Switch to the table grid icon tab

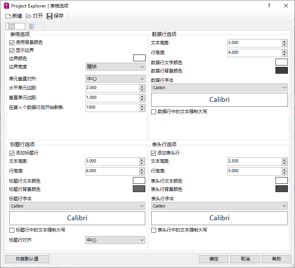(12, 27)
